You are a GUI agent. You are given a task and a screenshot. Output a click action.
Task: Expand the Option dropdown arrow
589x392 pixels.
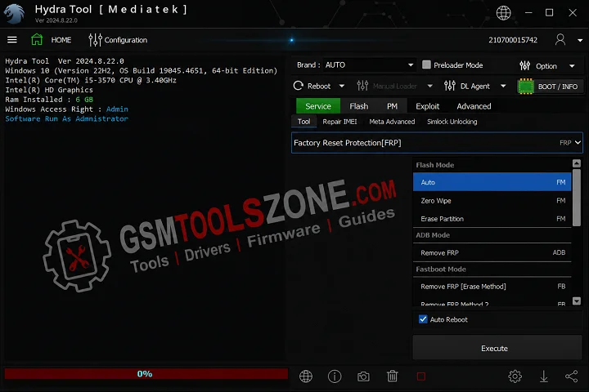tap(572, 66)
